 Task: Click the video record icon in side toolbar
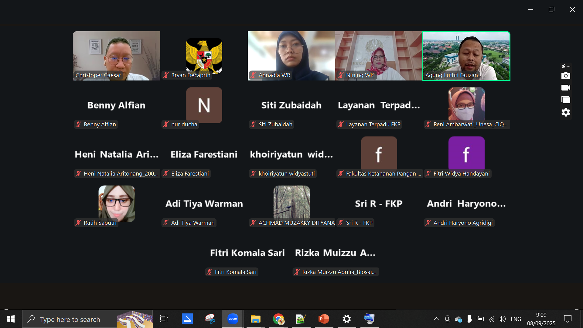(566, 88)
